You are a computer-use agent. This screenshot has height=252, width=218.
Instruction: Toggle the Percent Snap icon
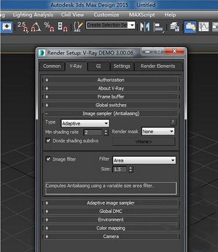49,27
